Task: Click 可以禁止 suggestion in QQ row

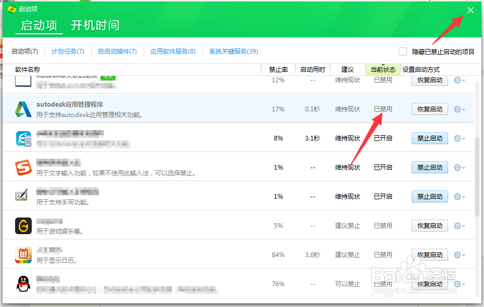Action: tap(348, 284)
